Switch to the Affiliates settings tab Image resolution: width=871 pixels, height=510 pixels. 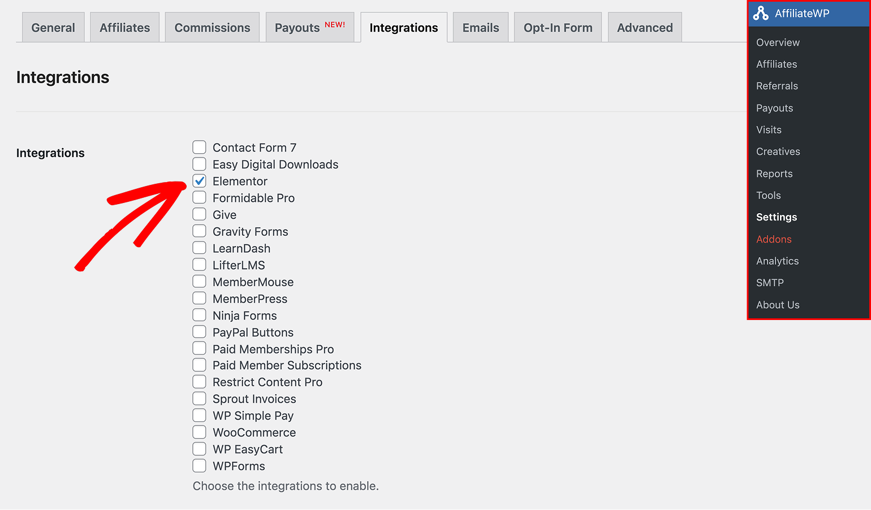pos(125,28)
